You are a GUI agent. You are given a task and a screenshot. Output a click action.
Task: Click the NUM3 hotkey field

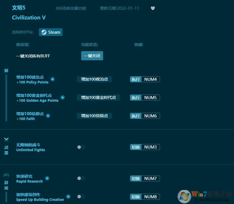click(150, 147)
